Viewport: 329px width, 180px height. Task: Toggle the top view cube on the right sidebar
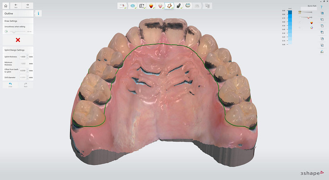coord(322,13)
